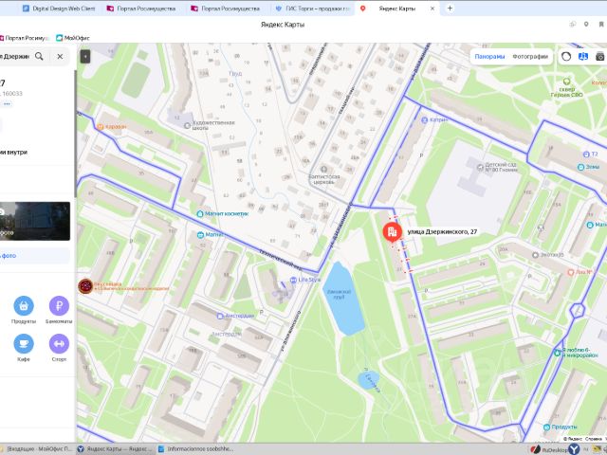Open МойОфис bookmark
Image resolution: width=607 pixels, height=455 pixels.
[73, 38]
